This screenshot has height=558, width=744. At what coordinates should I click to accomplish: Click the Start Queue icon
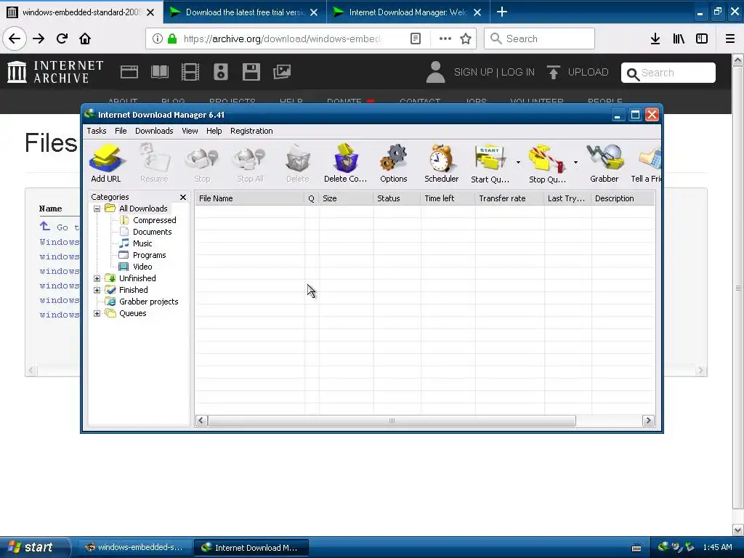pyautogui.click(x=490, y=163)
